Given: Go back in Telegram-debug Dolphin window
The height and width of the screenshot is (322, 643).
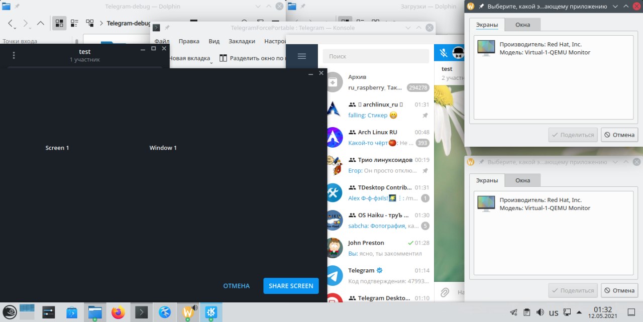Looking at the screenshot, I should [x=11, y=23].
